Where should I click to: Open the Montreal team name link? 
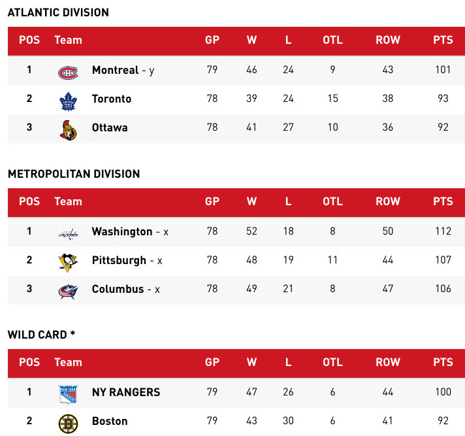pos(115,70)
